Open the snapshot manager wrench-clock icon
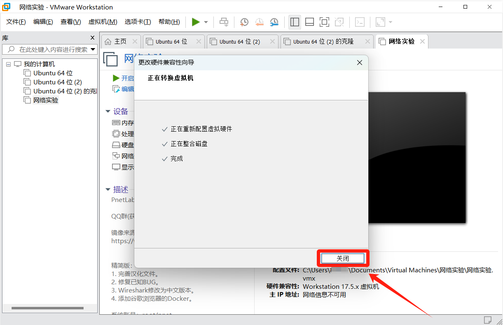Viewport: 503px width, 325px height. (274, 22)
